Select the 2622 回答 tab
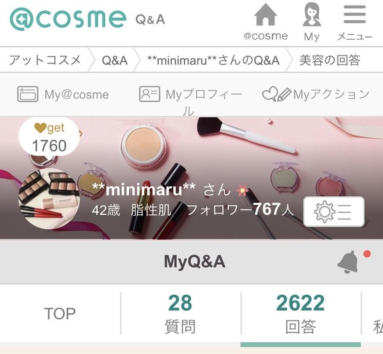This screenshot has width=383, height=354. (x=301, y=314)
